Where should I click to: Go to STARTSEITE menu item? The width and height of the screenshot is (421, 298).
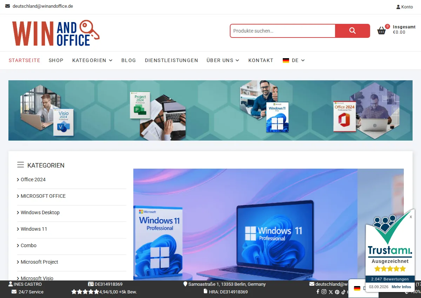click(25, 60)
